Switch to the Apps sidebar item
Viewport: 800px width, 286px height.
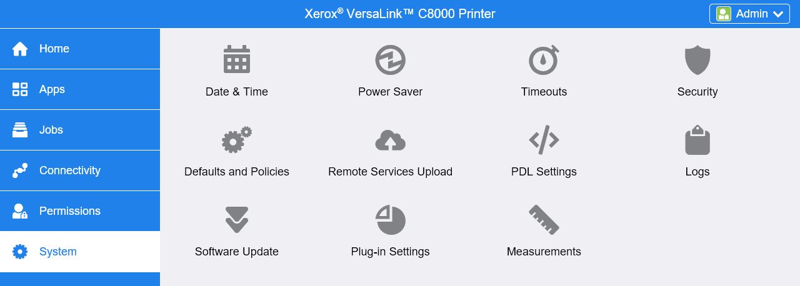pos(80,89)
